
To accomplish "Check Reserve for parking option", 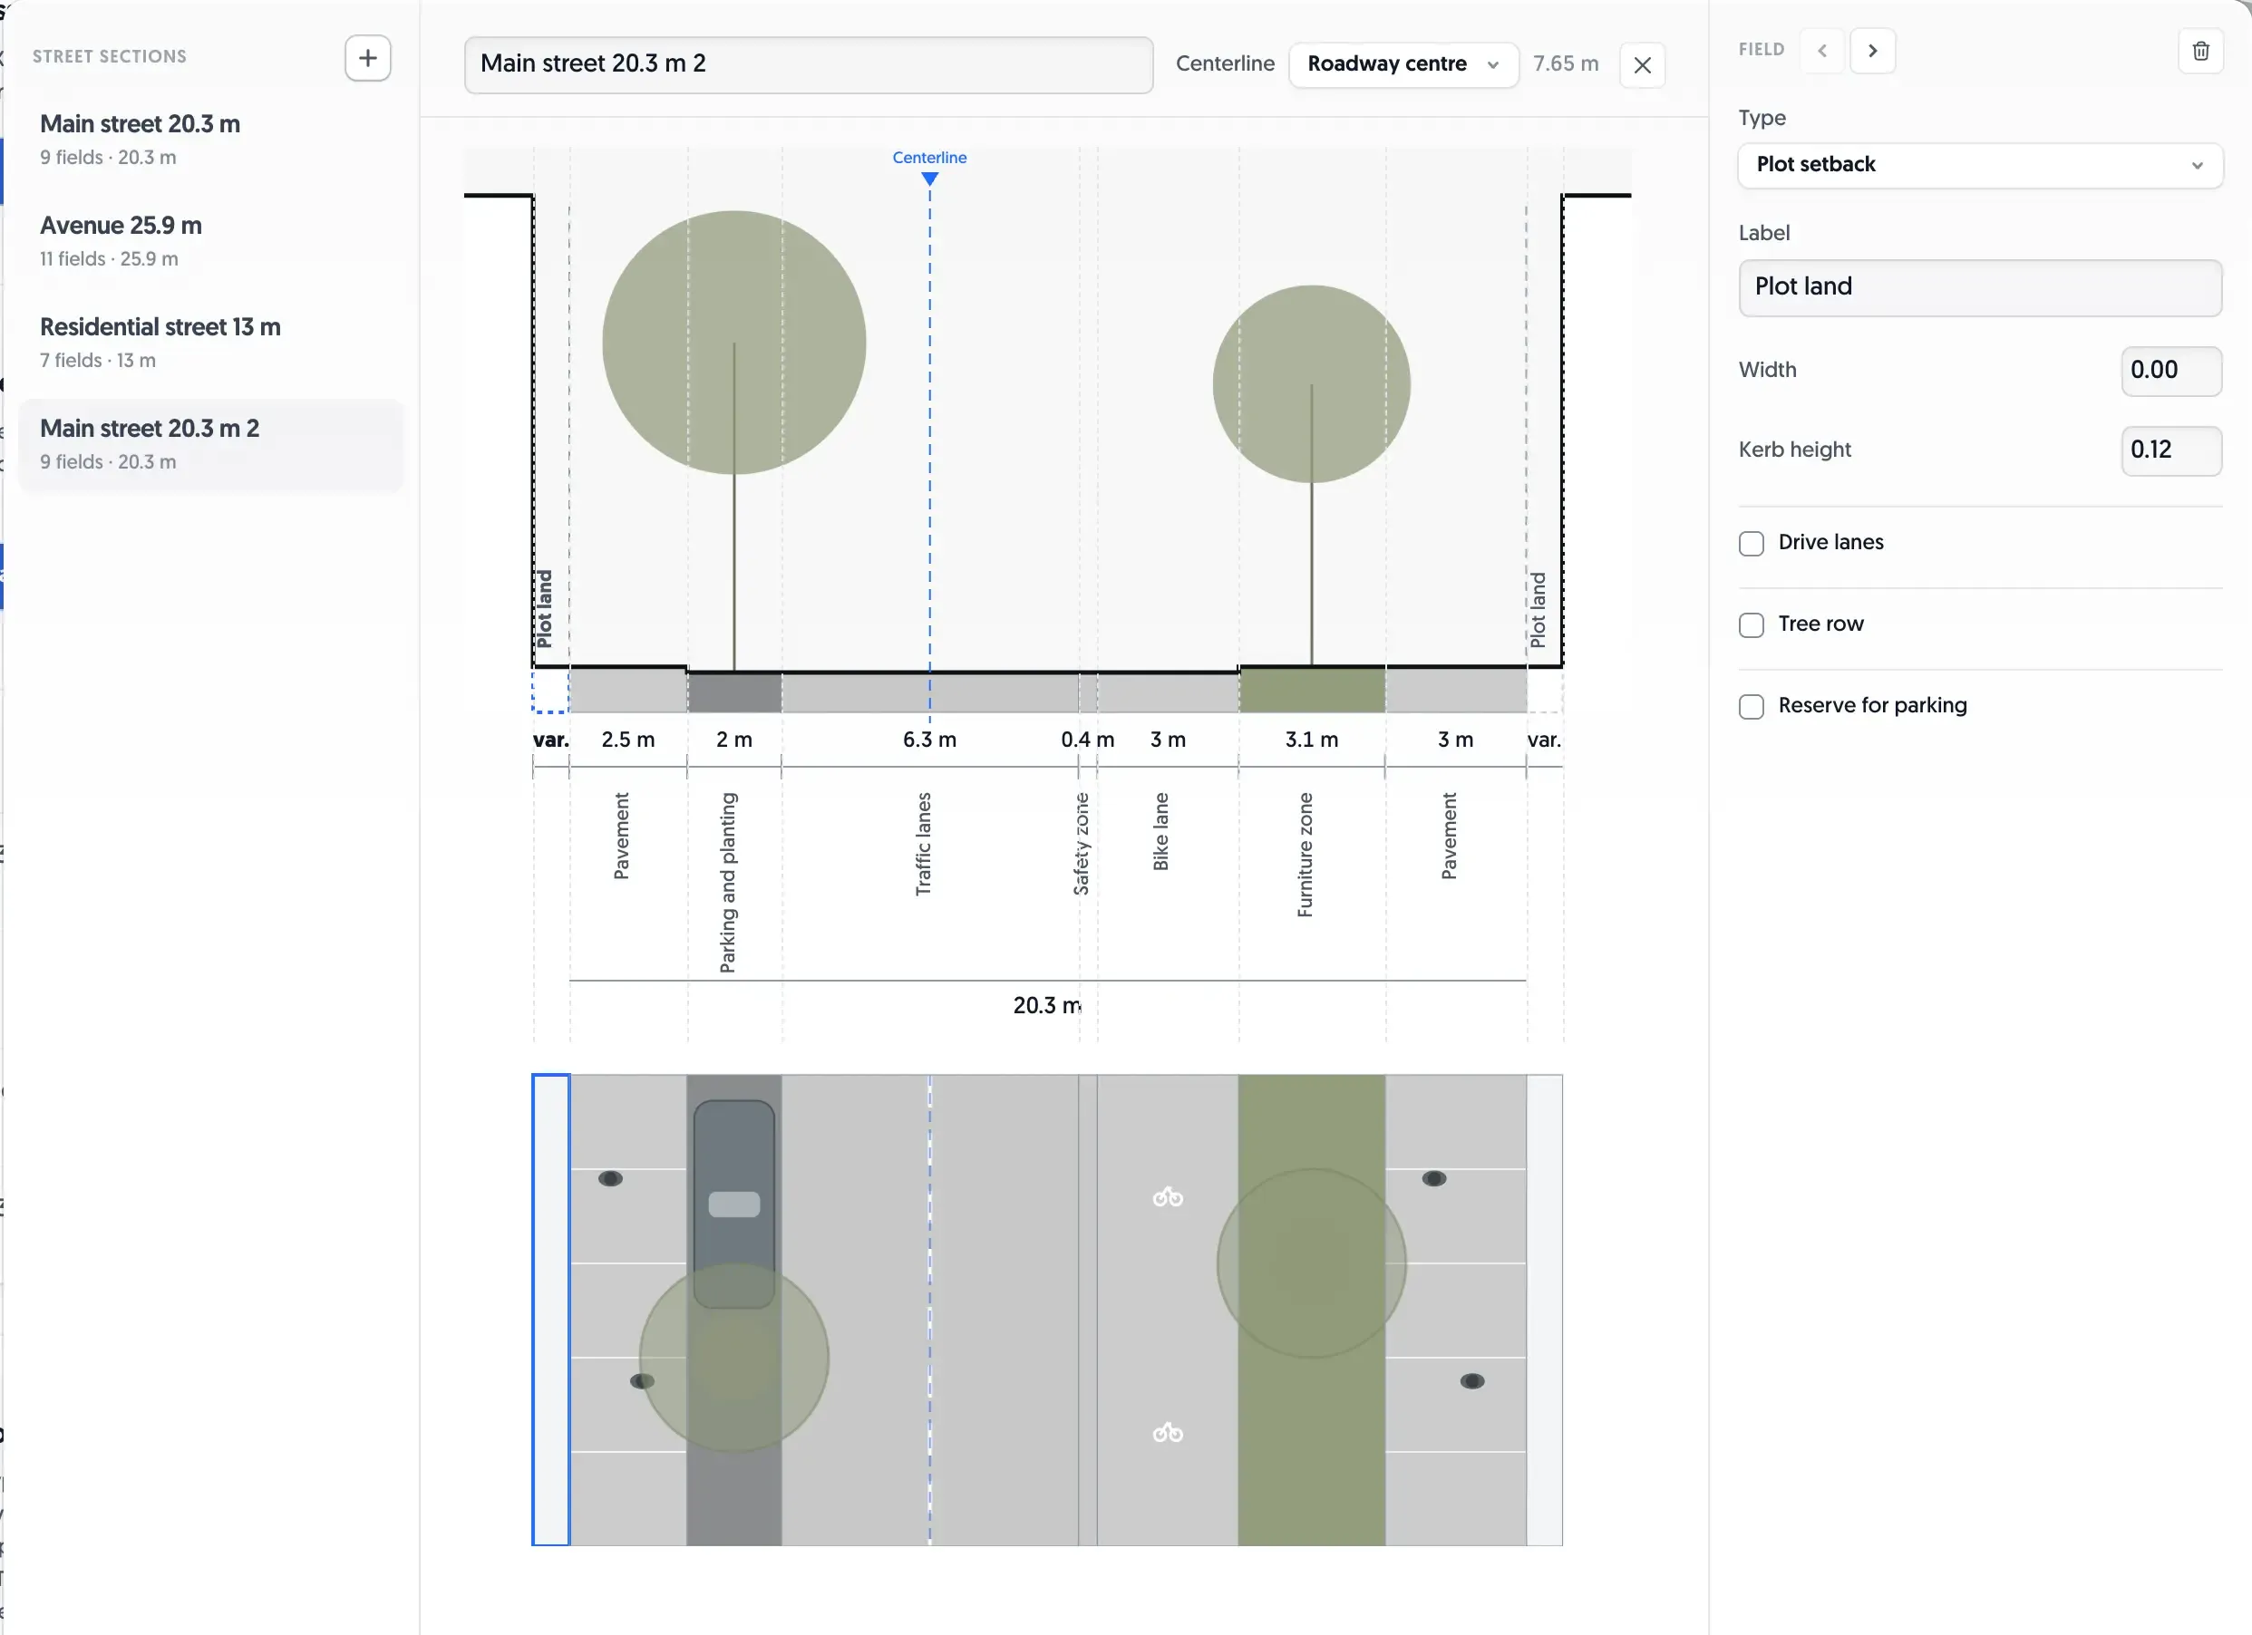I will pyautogui.click(x=1752, y=706).
